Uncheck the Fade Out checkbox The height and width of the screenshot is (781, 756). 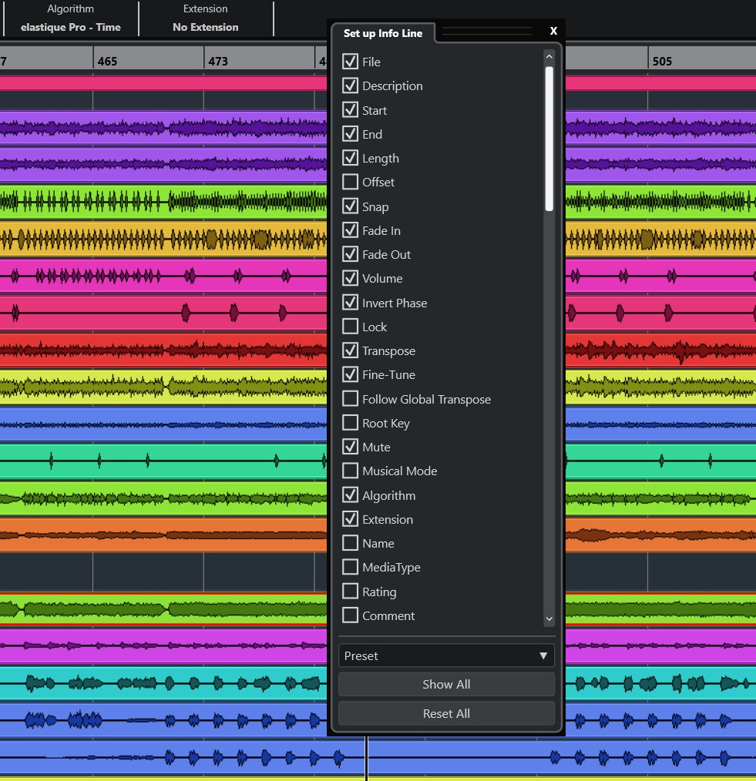click(350, 254)
